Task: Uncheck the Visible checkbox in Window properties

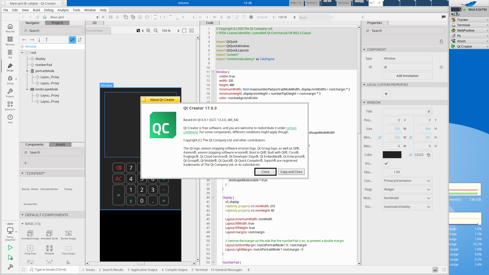Action: point(386,163)
